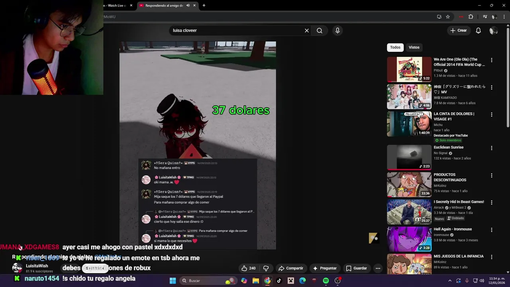This screenshot has height=287, width=510.
Task: Dislike the video with thumbs down
Action: 266,268
